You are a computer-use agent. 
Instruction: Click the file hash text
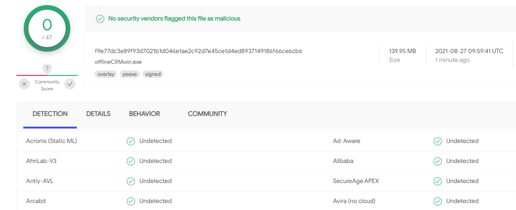pyautogui.click(x=198, y=51)
